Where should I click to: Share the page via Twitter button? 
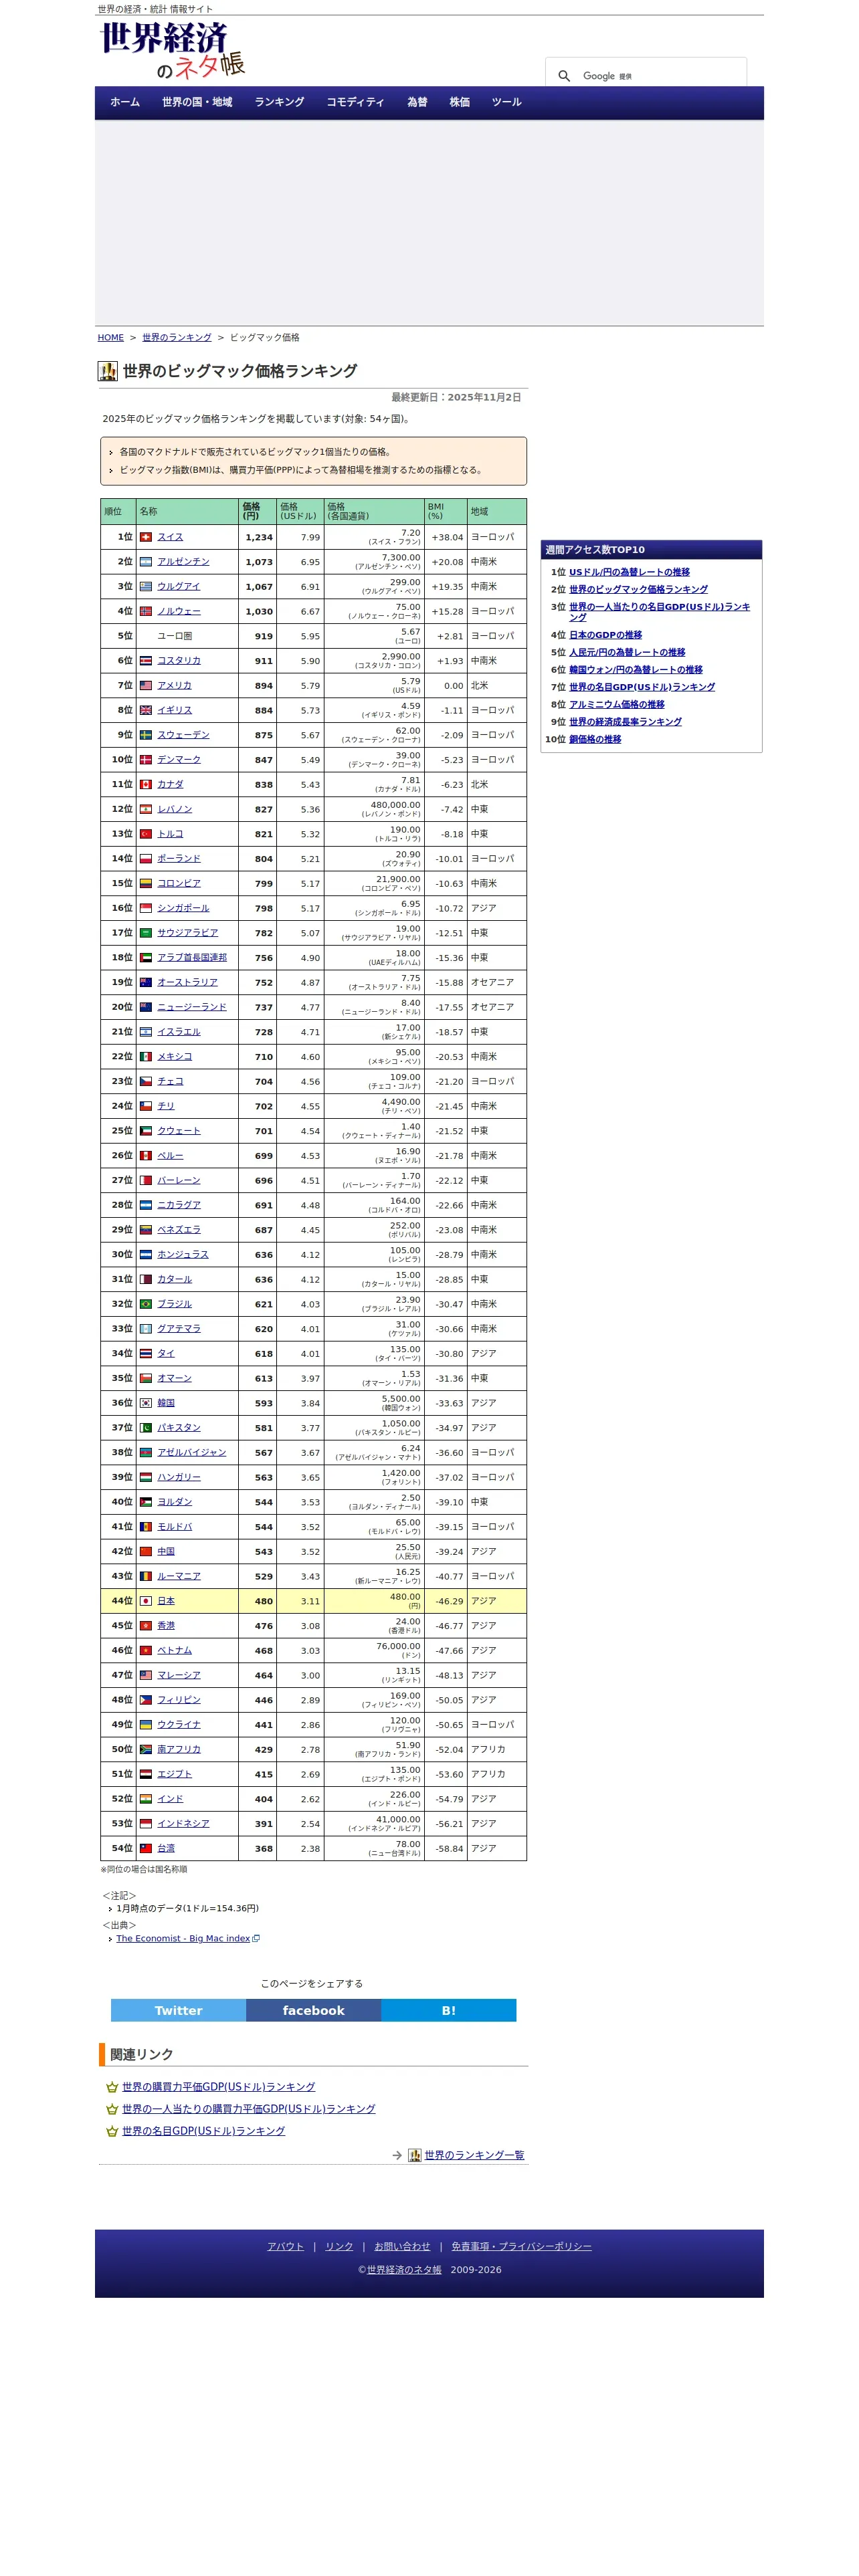coord(178,2010)
